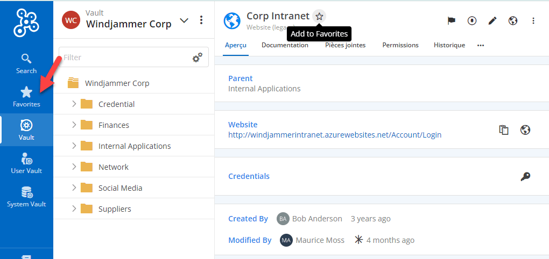Open the windjammerintranet website link
The image size is (549, 259).
334,135
